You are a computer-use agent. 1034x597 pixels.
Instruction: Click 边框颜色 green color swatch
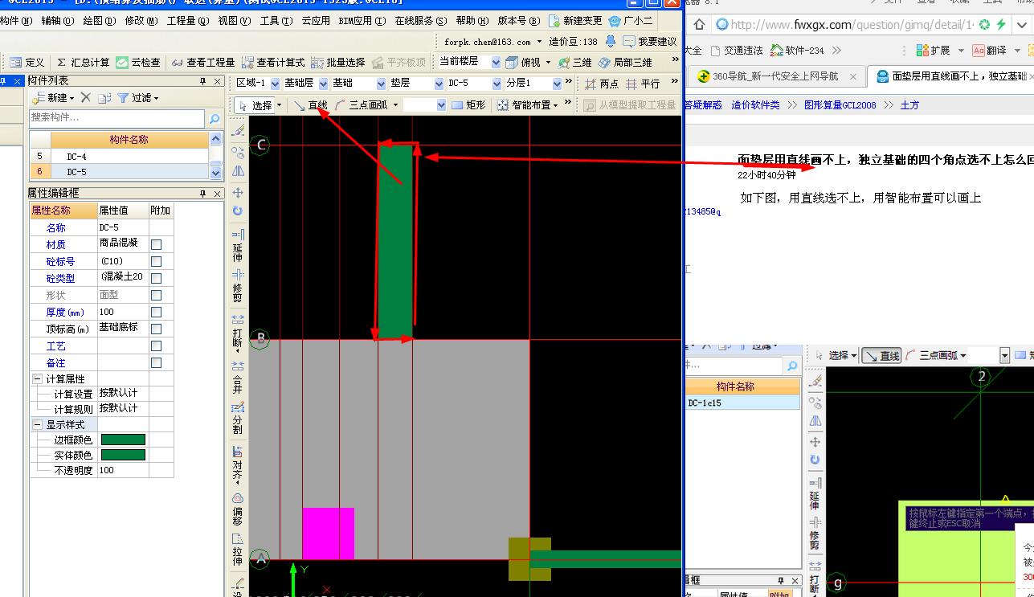(x=123, y=440)
